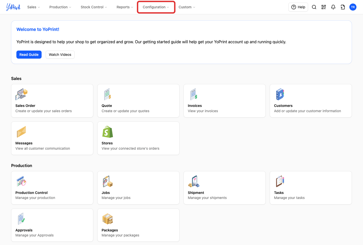This screenshot has height=245, width=363.
Task: Expand the Configuration dropdown menu
Action: [x=156, y=7]
